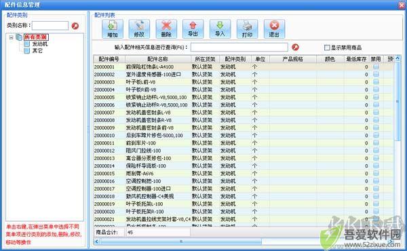Click the 其它 category icon in tree

coord(26,51)
